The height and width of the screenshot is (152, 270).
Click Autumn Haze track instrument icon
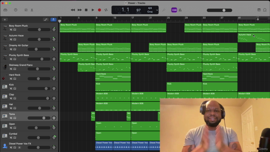[x=5, y=38]
